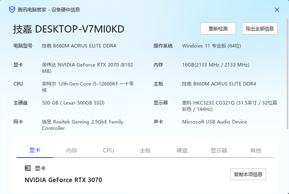Click the 显卡 section list icon
This screenshot has width=289, height=194.
point(28,168)
